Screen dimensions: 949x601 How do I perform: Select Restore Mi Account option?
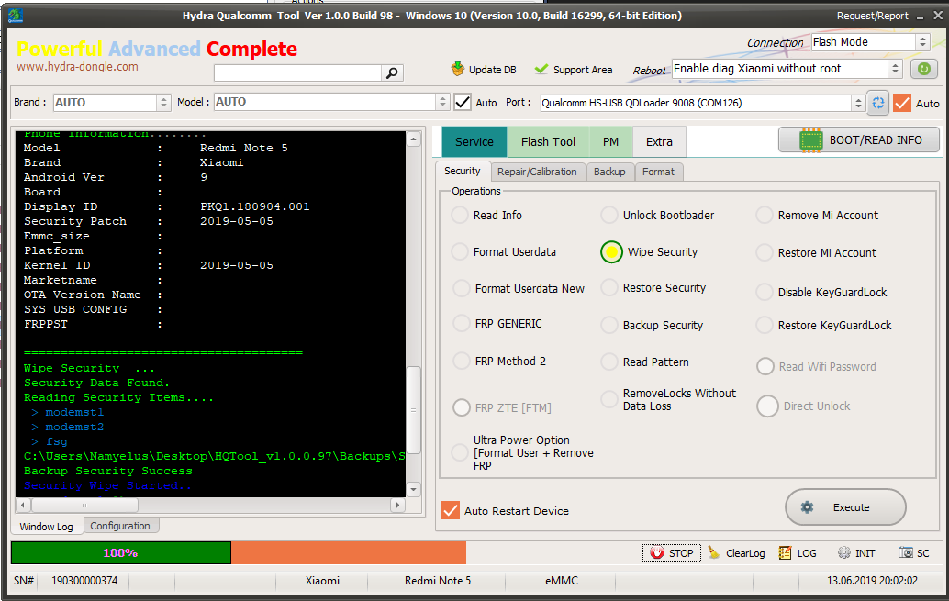tap(765, 252)
